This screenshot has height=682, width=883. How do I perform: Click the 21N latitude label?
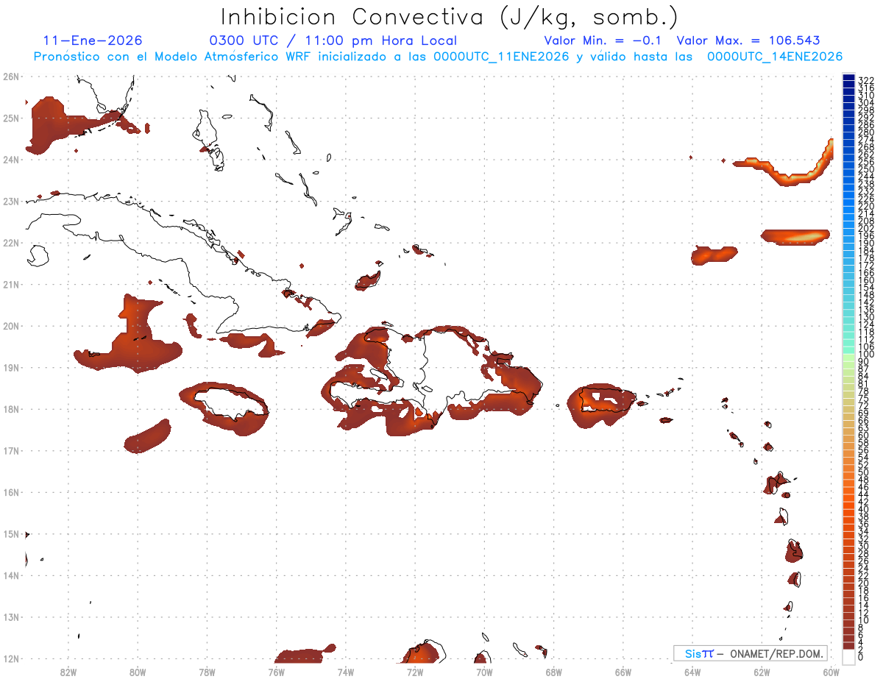pyautogui.click(x=10, y=284)
